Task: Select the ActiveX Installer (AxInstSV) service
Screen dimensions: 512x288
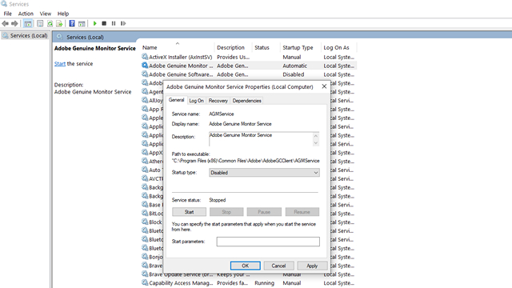Action: 181,57
